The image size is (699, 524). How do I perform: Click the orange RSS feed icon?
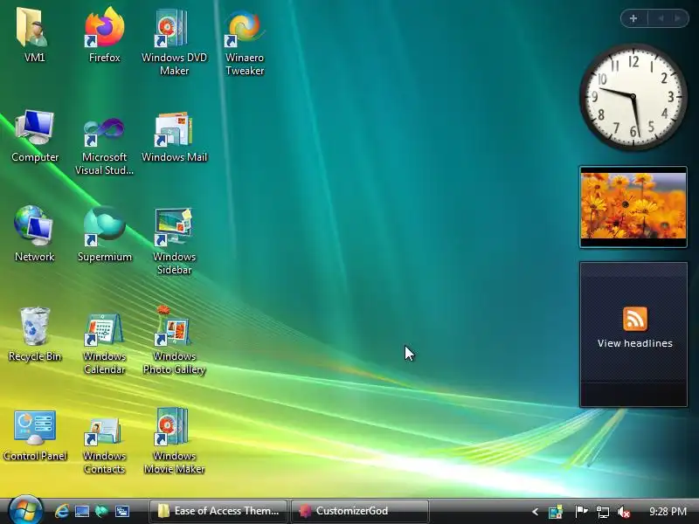pos(635,319)
